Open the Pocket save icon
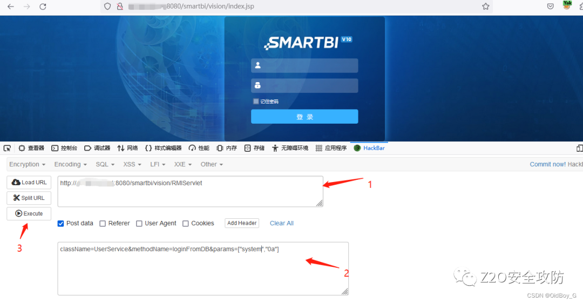The height and width of the screenshot is (303, 583). pyautogui.click(x=551, y=6)
